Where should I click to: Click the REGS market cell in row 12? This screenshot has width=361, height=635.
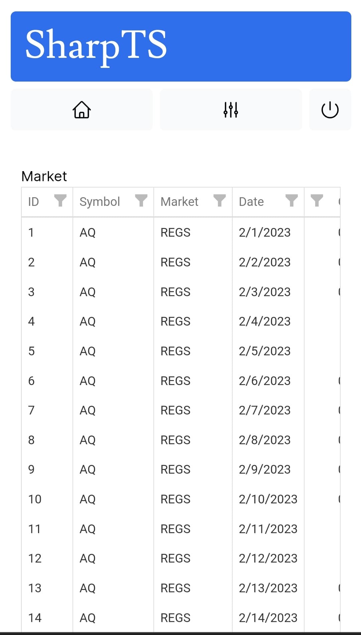click(x=175, y=558)
